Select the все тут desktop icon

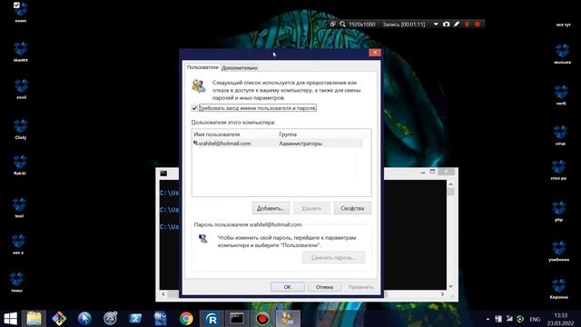pyautogui.click(x=563, y=25)
